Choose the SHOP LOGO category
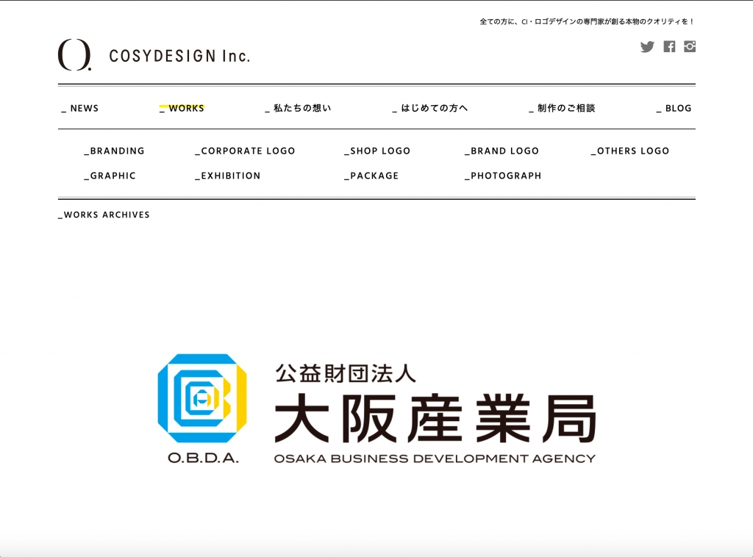This screenshot has height=557, width=753. click(377, 151)
